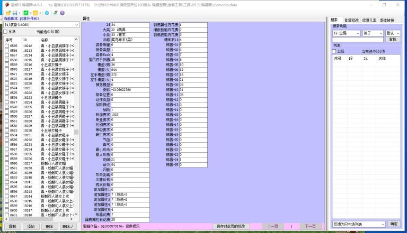Click the 删除 button without checkmark
407x233 pixels.
49,227
